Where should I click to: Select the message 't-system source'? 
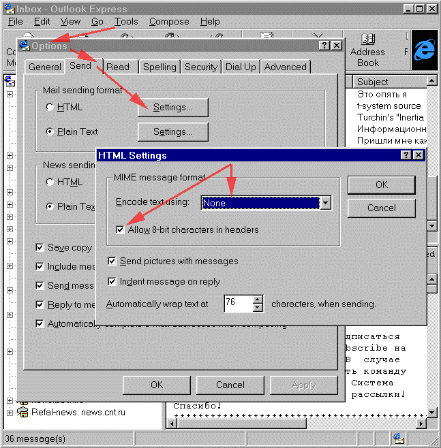[x=389, y=106]
